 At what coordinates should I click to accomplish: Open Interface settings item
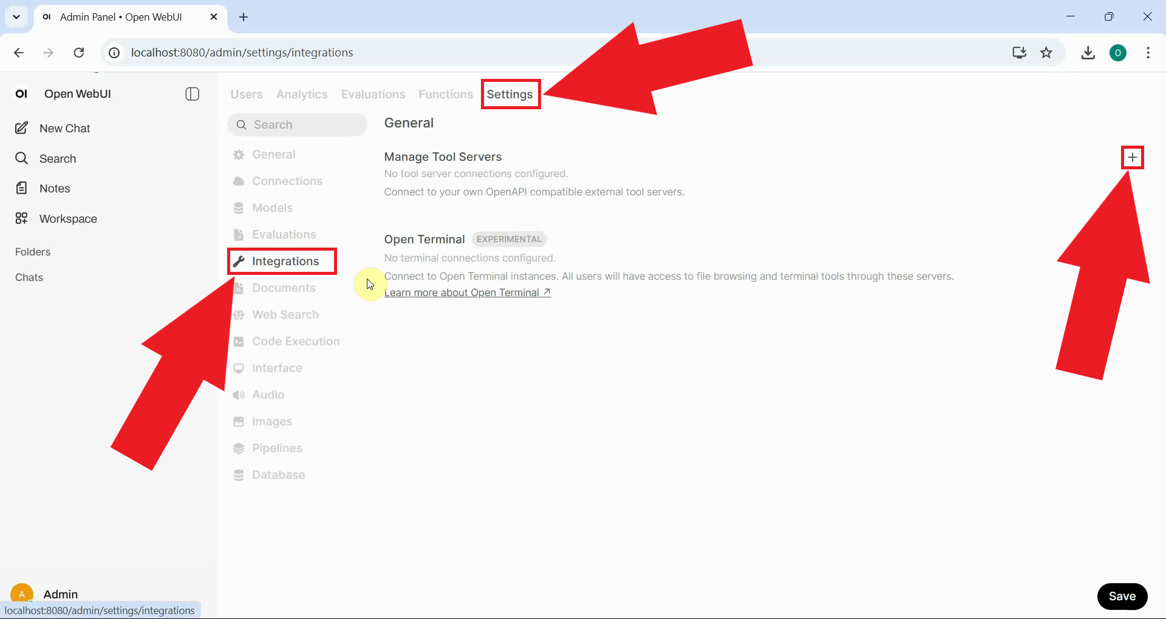coord(268,368)
